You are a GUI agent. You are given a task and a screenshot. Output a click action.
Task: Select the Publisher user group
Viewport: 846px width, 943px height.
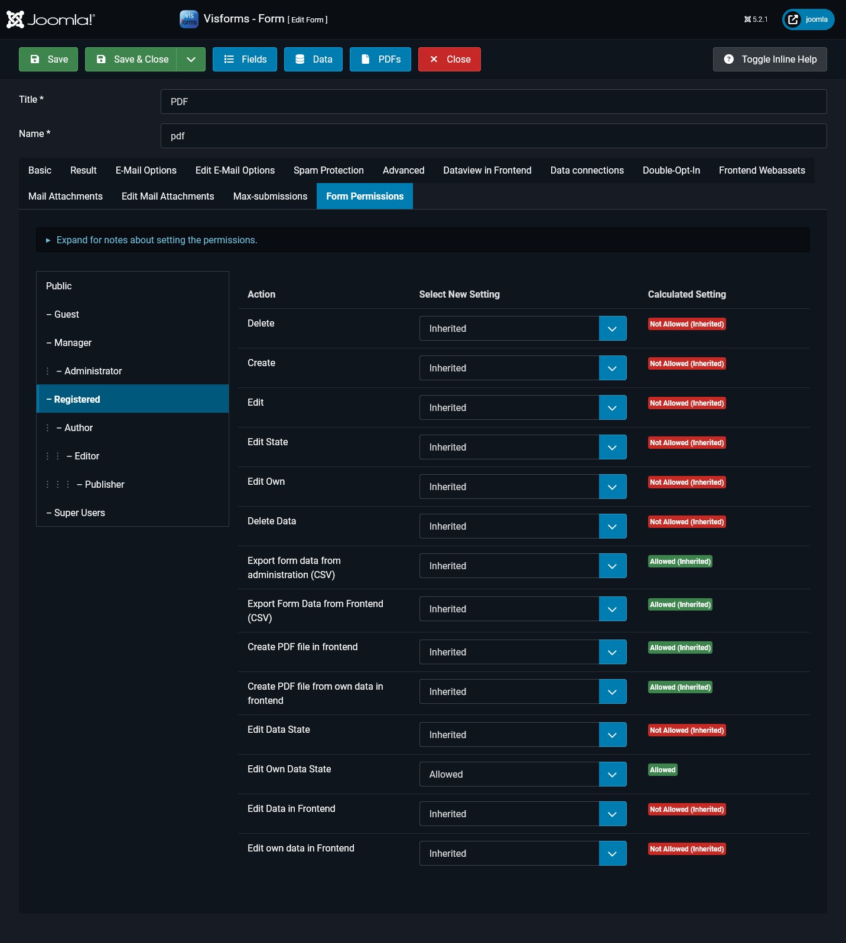[132, 484]
